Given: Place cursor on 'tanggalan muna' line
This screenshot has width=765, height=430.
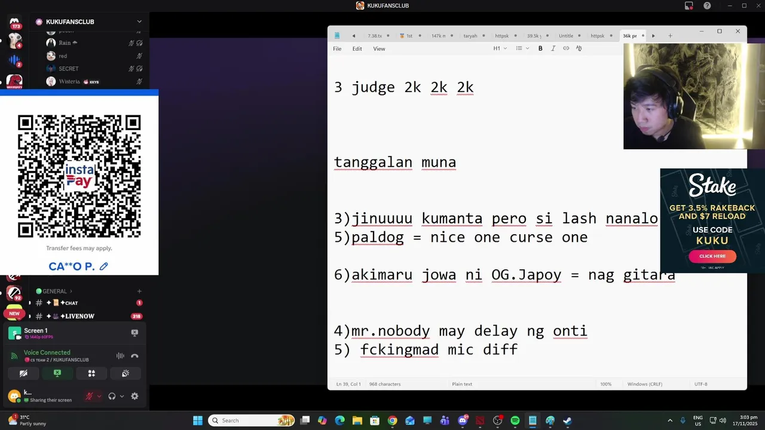Looking at the screenshot, I should coord(394,162).
